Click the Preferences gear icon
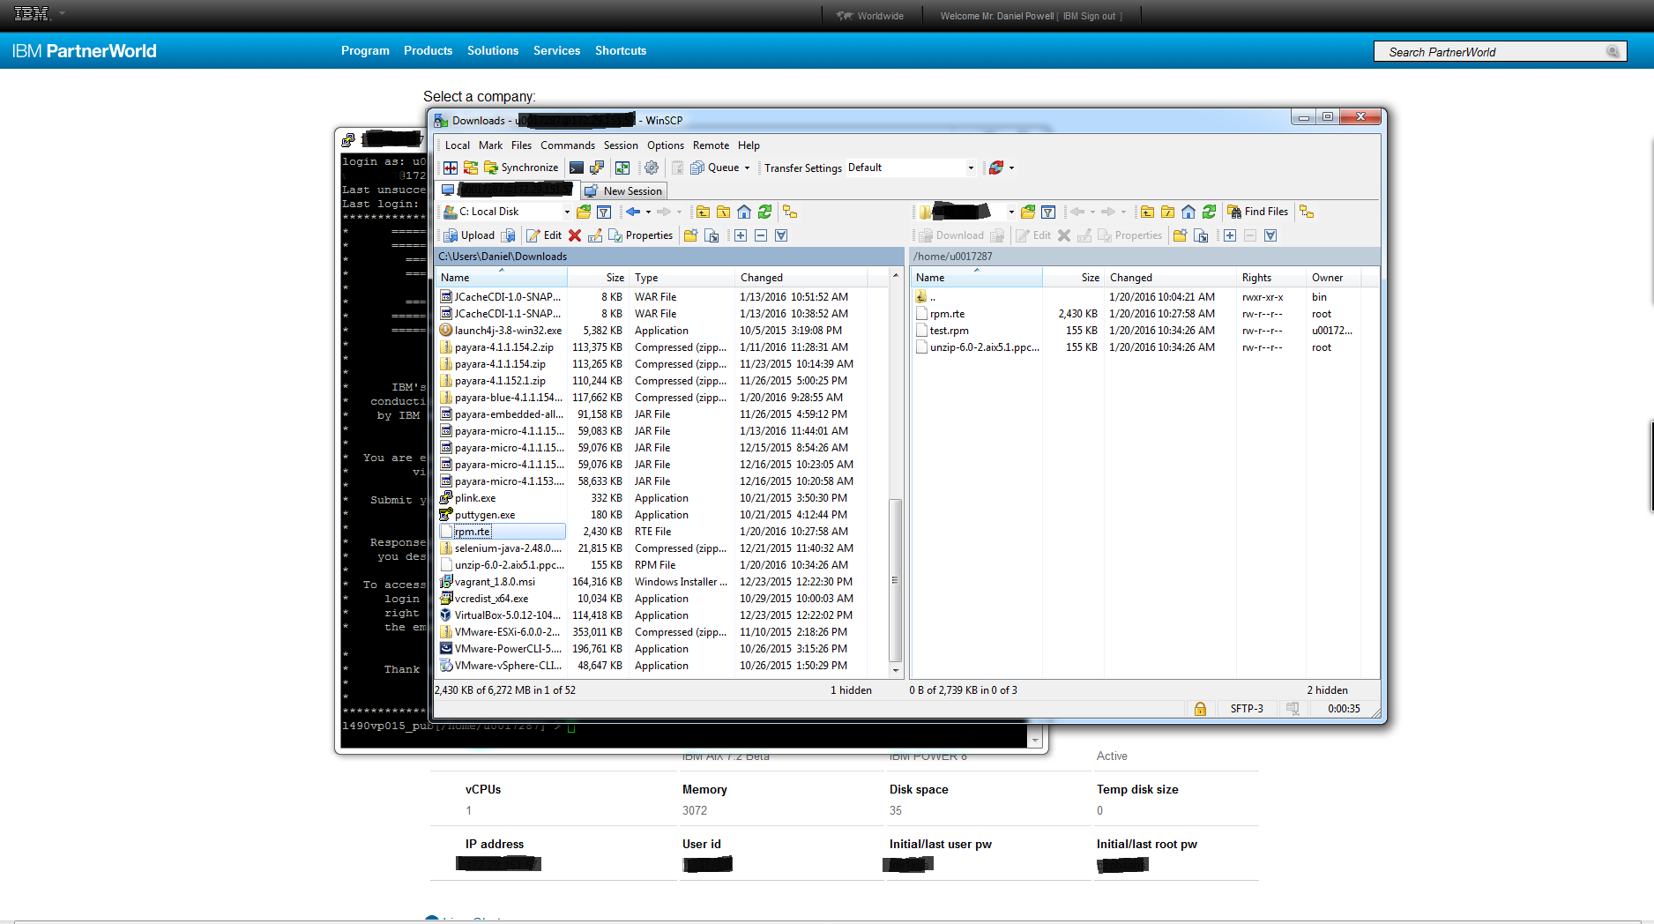Viewport: 1654px width, 924px height. [x=652, y=168]
